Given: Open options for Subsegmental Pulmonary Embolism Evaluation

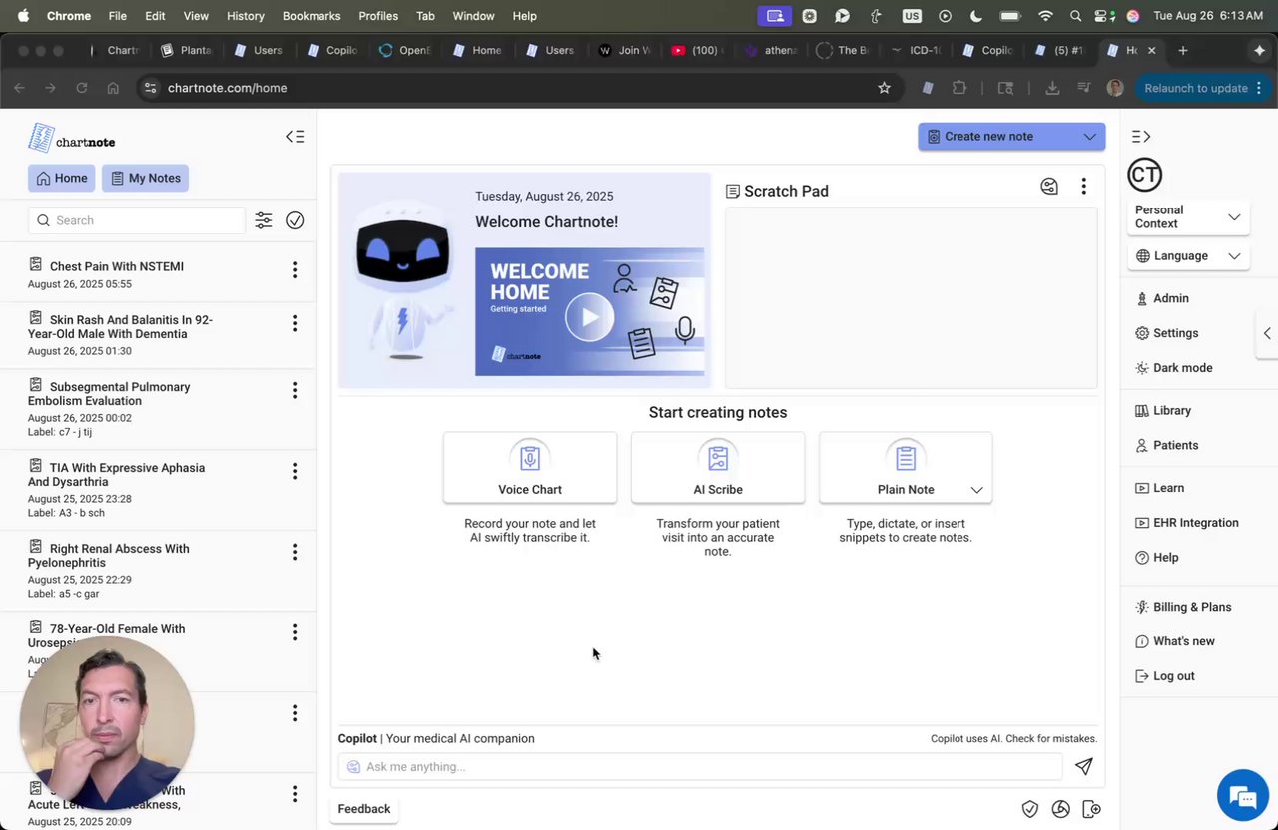Looking at the screenshot, I should 295,390.
